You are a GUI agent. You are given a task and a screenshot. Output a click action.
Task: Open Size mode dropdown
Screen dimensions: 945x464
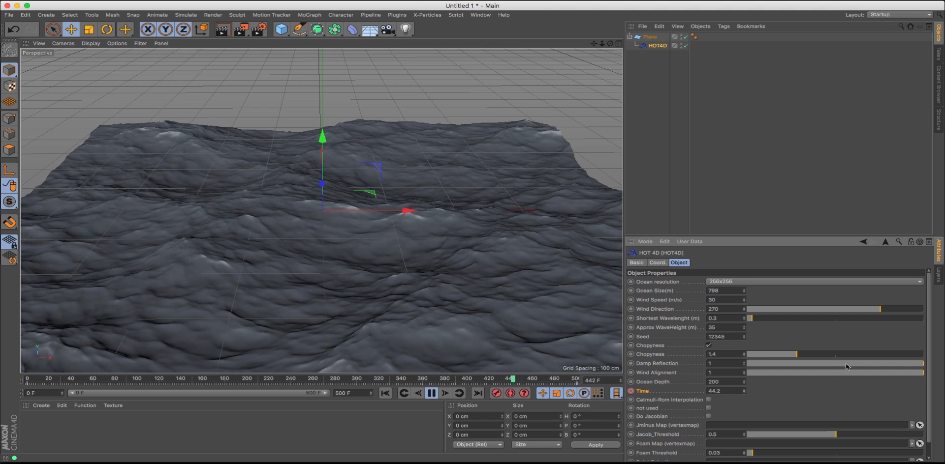[x=536, y=445]
